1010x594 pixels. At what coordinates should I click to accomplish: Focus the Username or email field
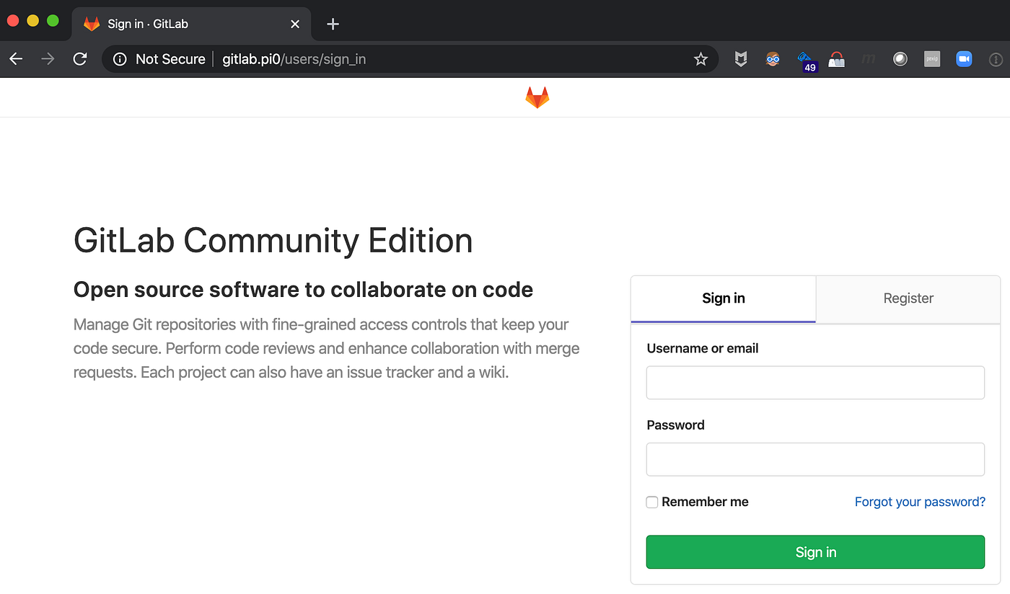(x=815, y=383)
